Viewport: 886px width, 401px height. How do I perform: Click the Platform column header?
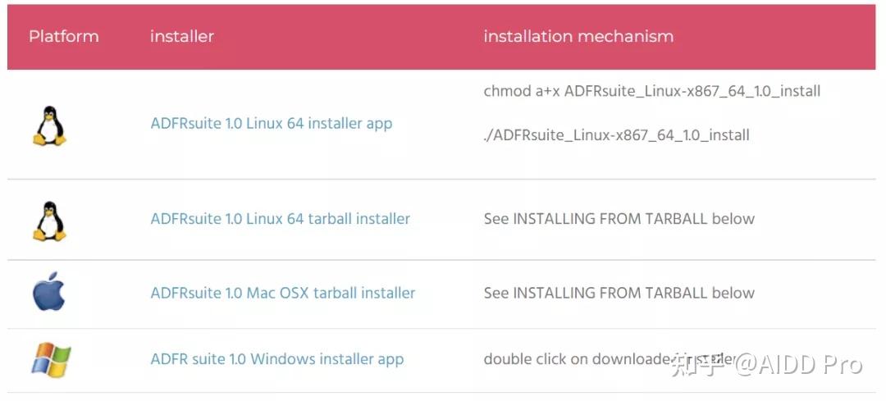tap(63, 37)
